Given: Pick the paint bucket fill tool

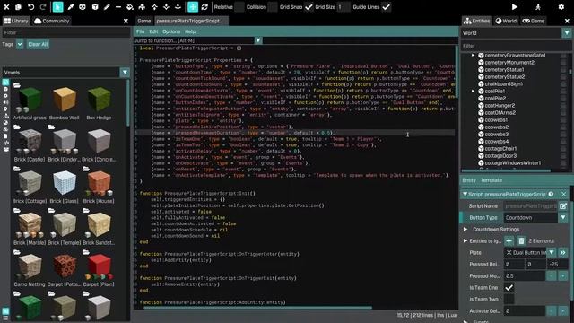Looking at the screenshot, I should 130,7.
